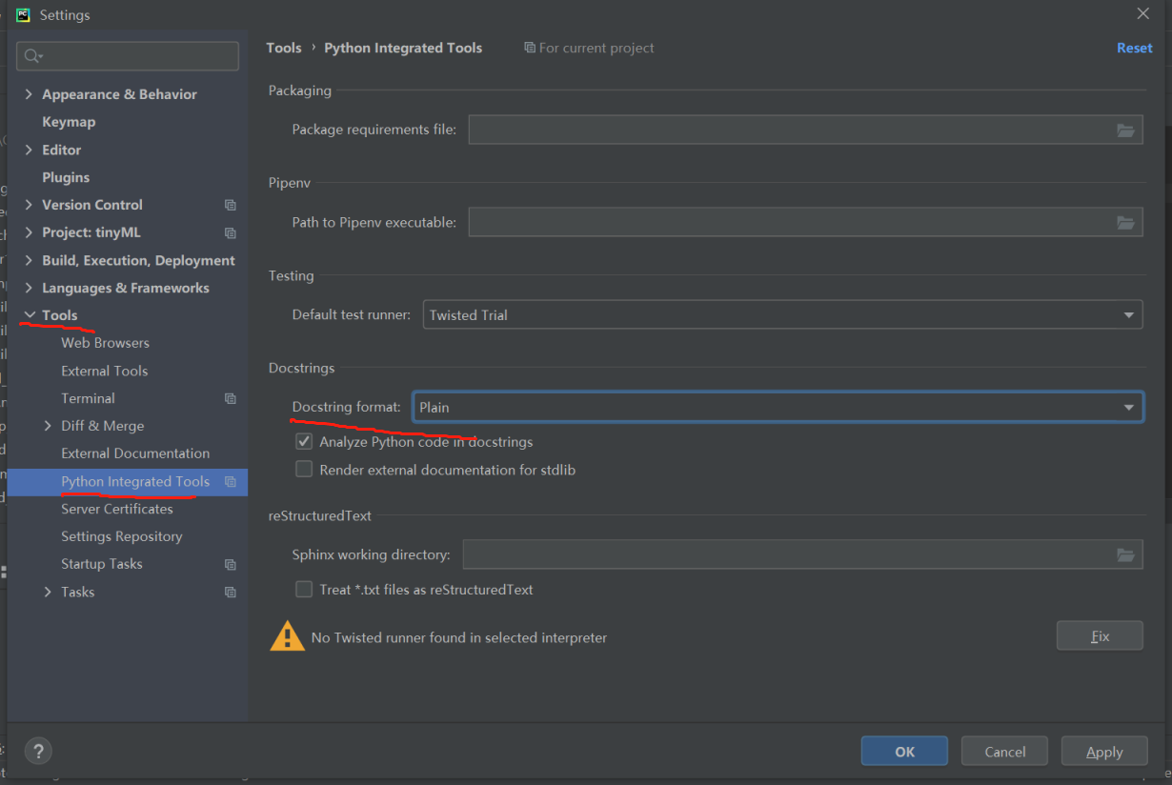Click the OK button
Viewport: 1172px width, 785px height.
(x=904, y=751)
